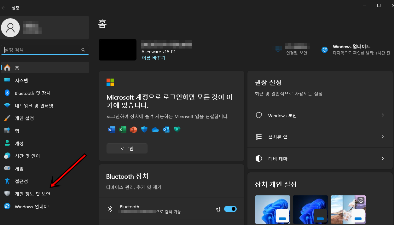Open 개인 설정 category
394x225 pixels.
(x=45, y=118)
